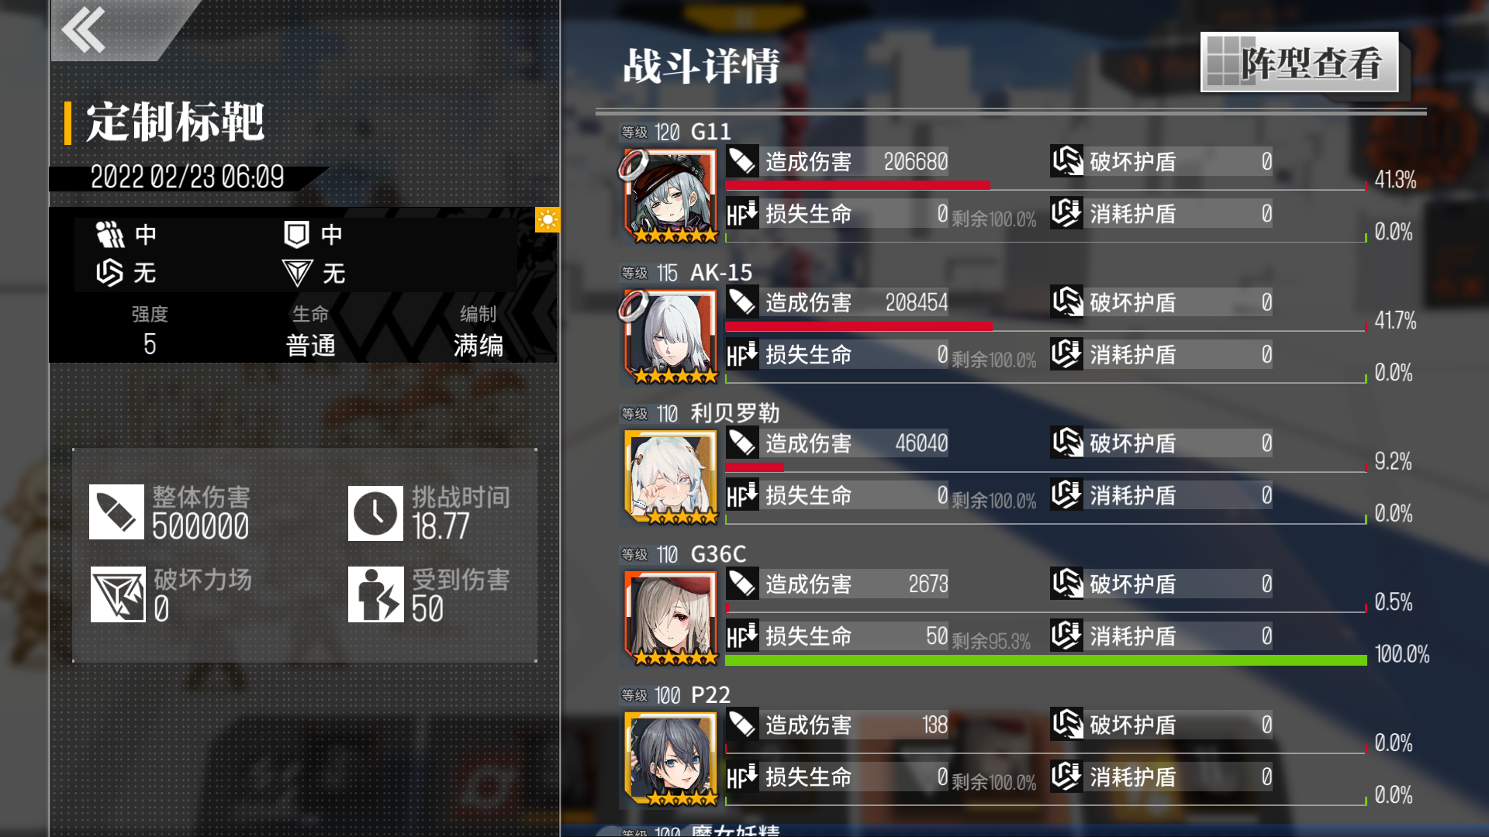Image resolution: width=1489 pixels, height=837 pixels.
Task: Click AK-15's 破坏护盾 shield icon
Action: tap(1067, 302)
